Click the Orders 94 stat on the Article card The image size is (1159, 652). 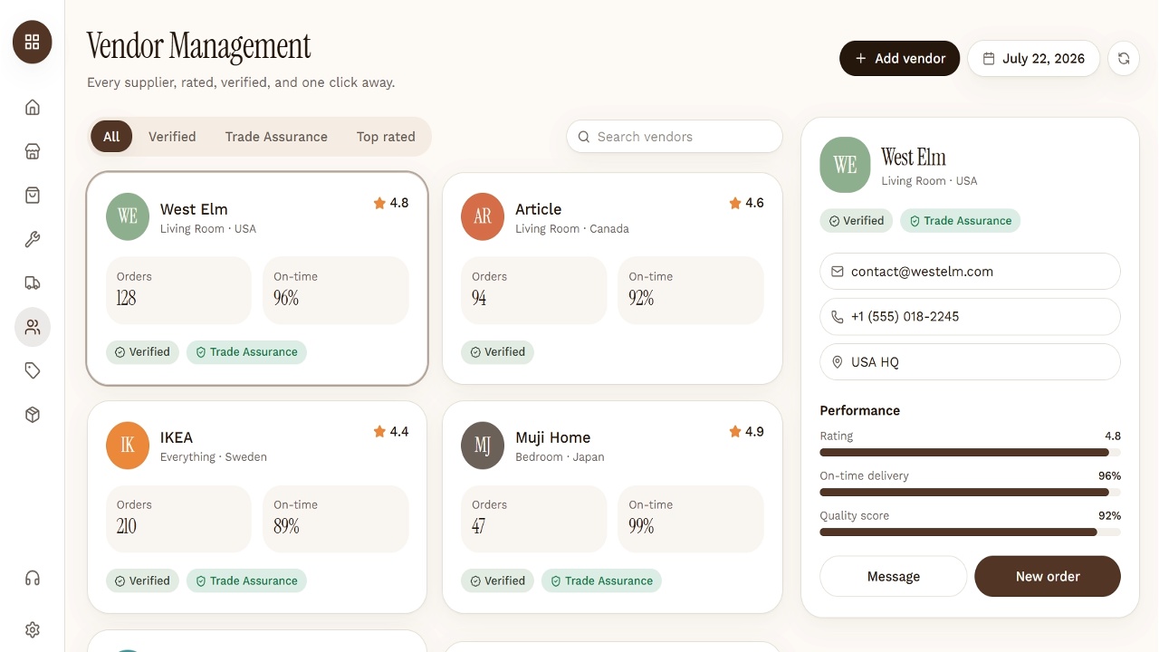pyautogui.click(x=533, y=291)
